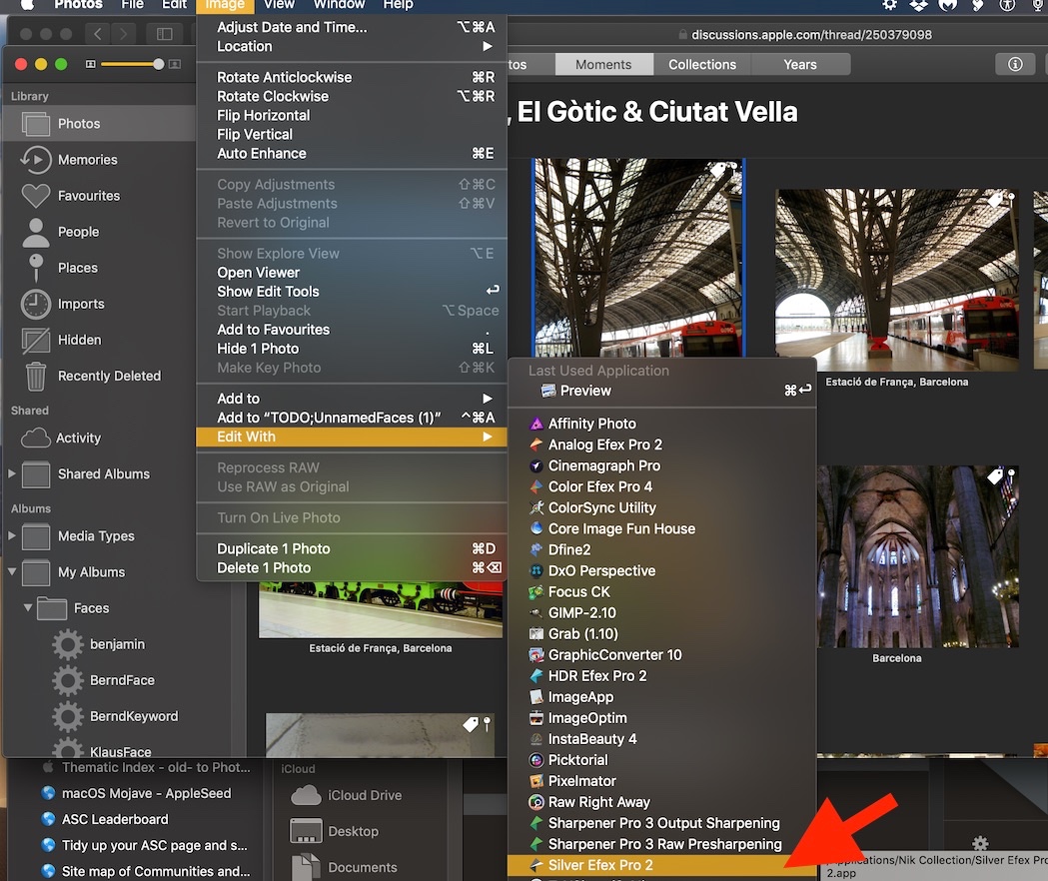Collapse the Faces folder
1048x881 pixels.
(27, 607)
